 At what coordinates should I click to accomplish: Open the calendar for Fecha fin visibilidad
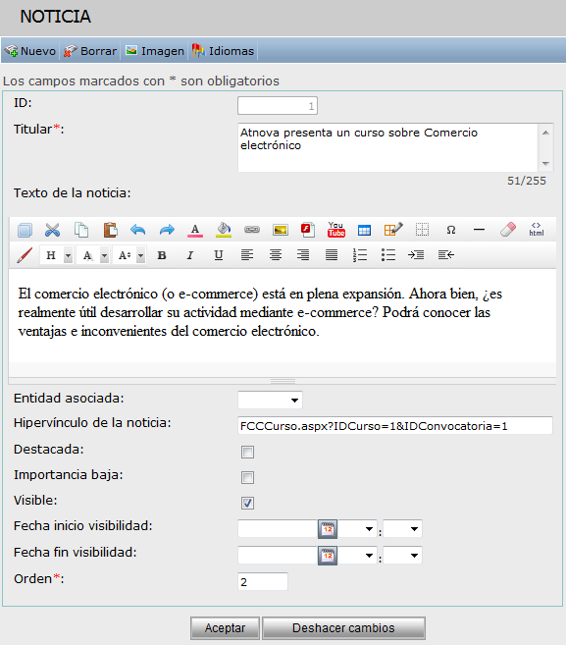click(x=328, y=556)
